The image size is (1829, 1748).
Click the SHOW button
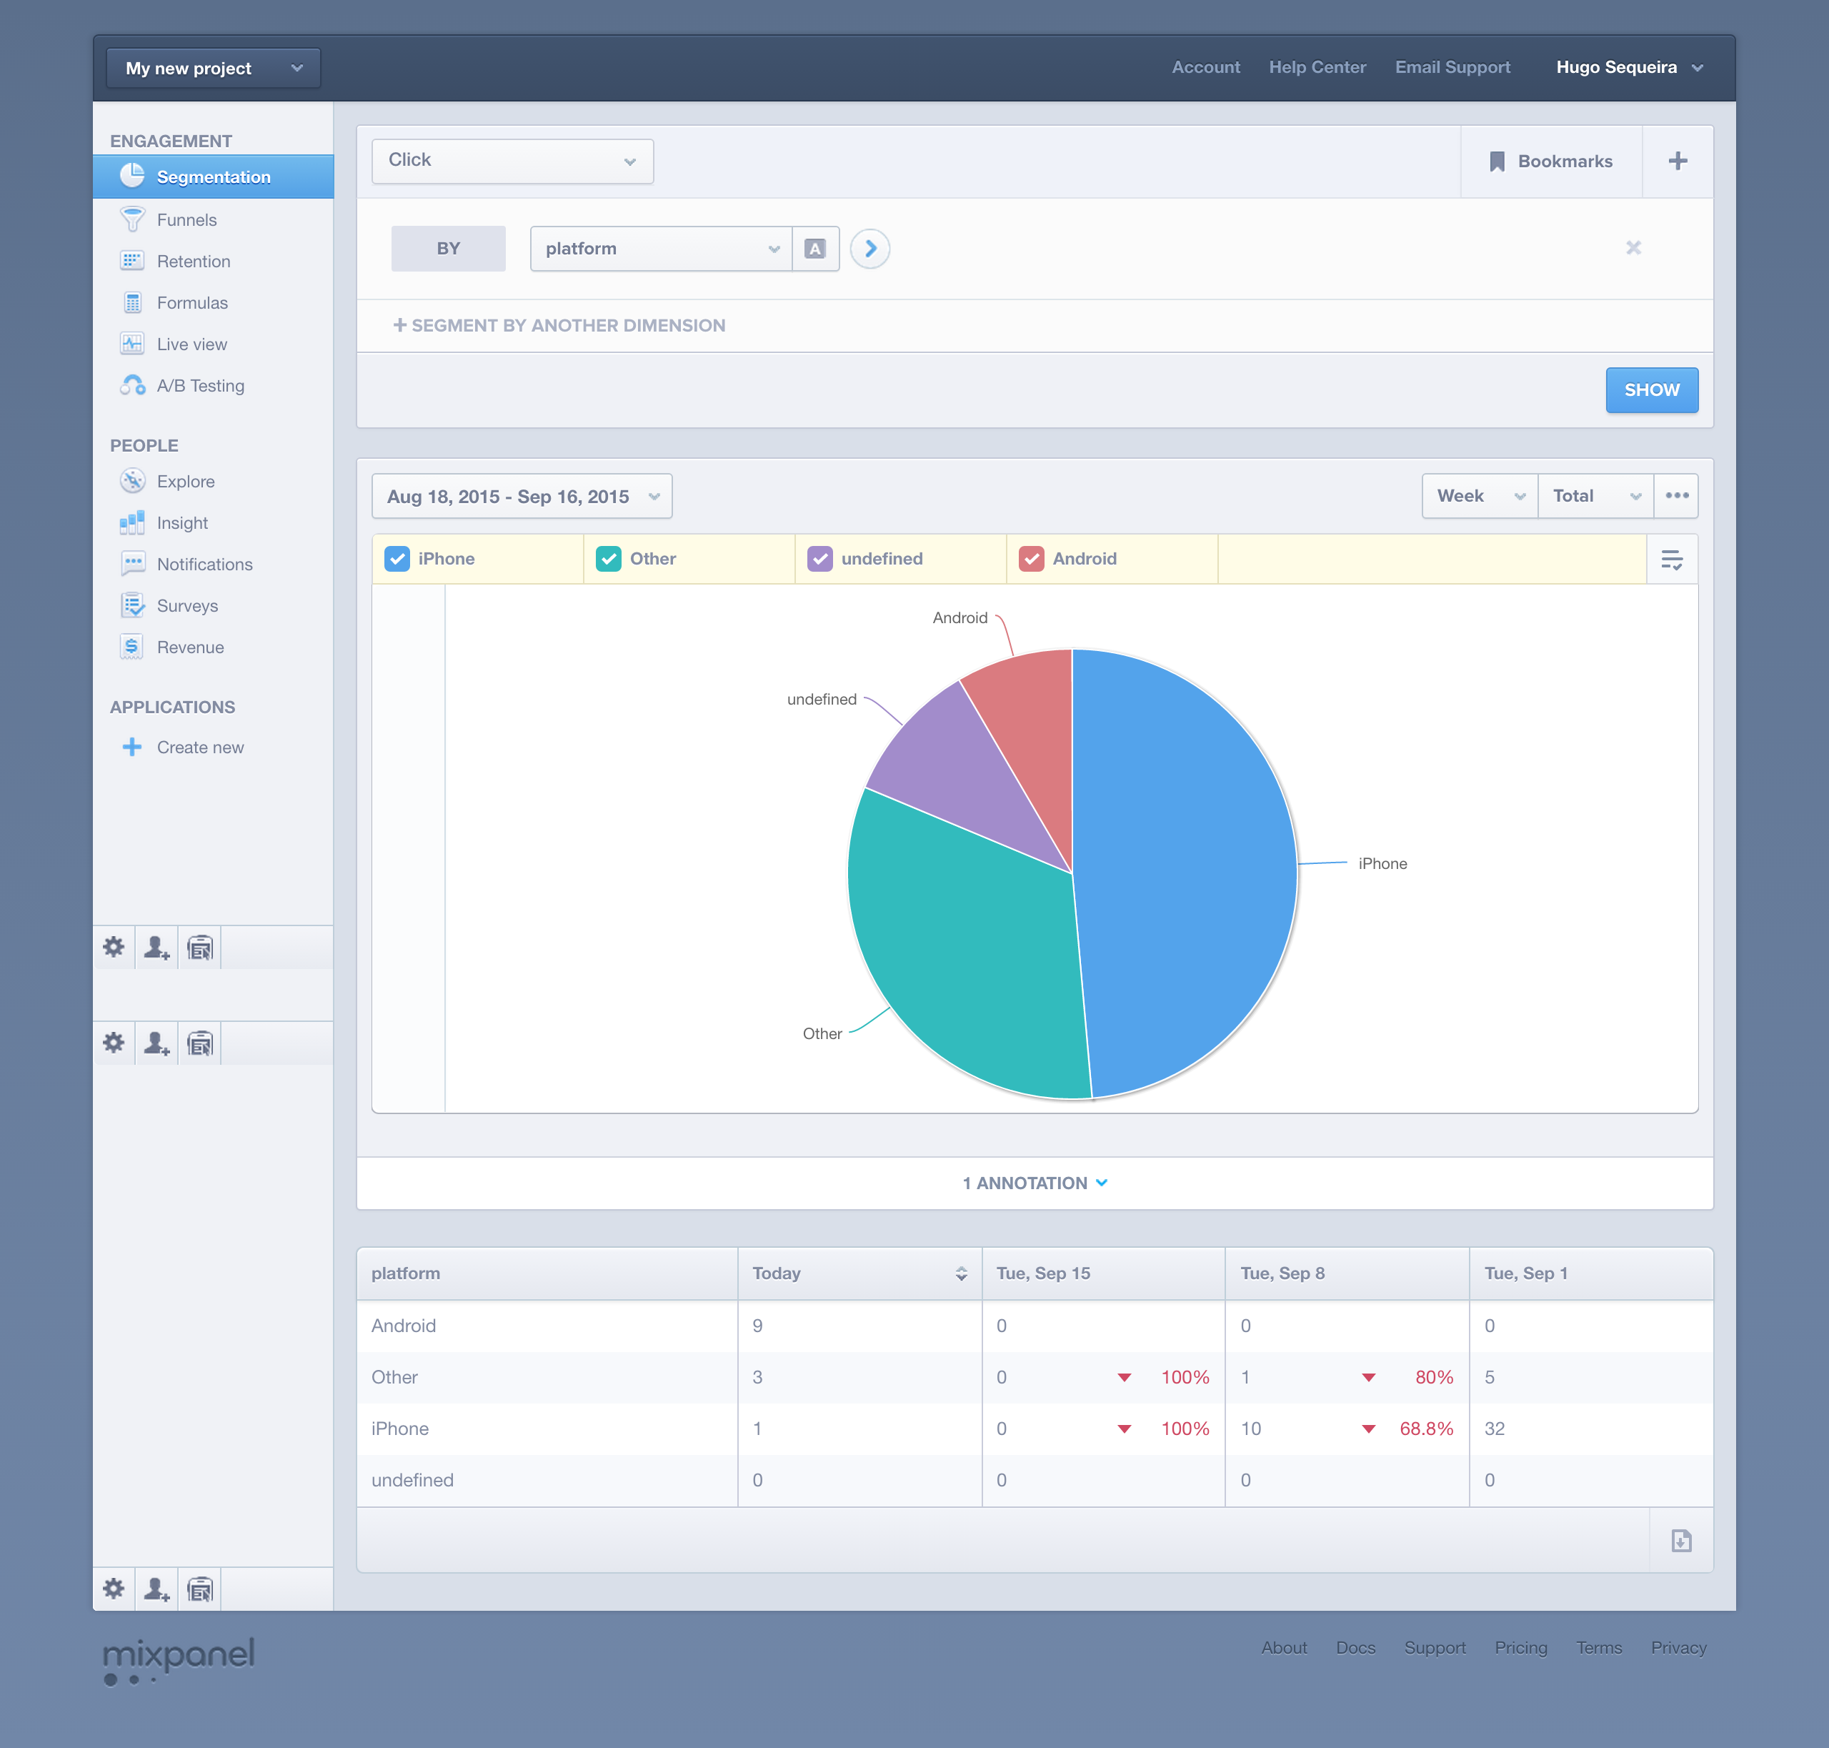coord(1651,390)
